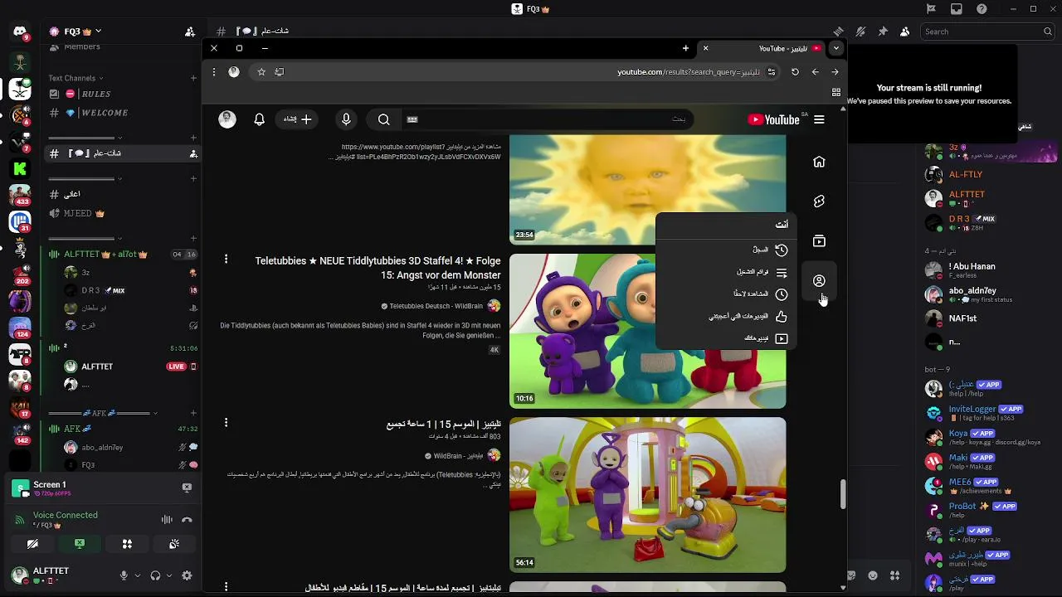This screenshot has width=1062, height=597.
Task: Bookmark page with the star icon
Action: pyautogui.click(x=261, y=72)
